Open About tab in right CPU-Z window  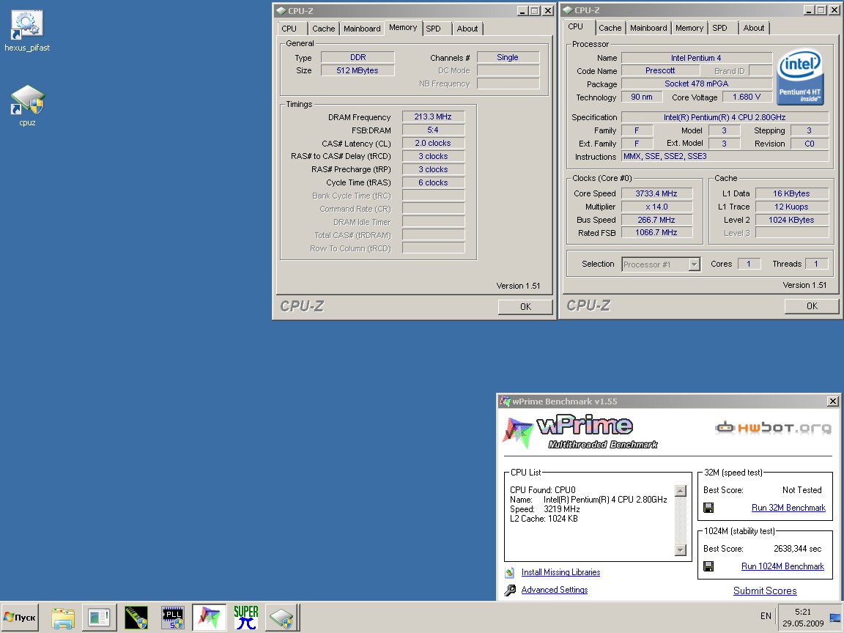[x=754, y=28]
